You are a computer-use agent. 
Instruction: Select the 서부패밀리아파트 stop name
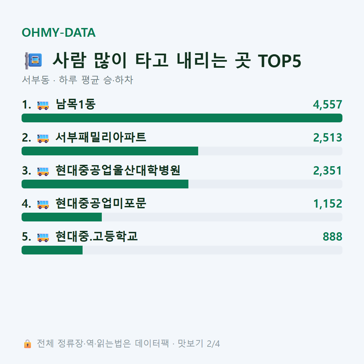pos(101,137)
